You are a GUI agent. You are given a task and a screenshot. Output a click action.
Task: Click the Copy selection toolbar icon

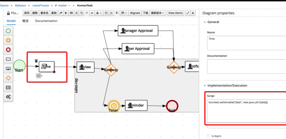(106, 13)
